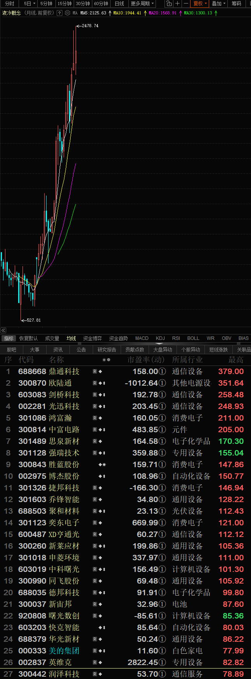Click stock name 剑桥科技
Screen dimensions: 251x679
click(64, 395)
